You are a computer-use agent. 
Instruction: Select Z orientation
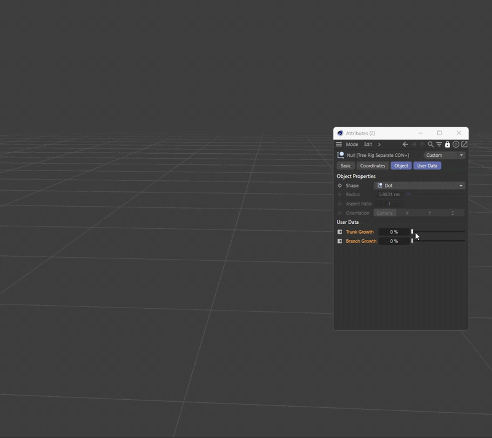(453, 213)
